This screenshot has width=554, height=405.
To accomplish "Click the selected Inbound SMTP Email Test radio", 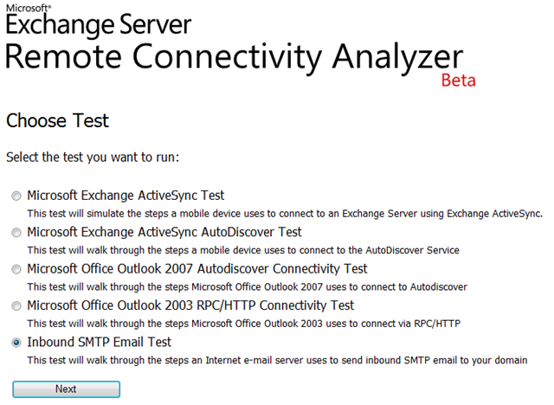I will pyautogui.click(x=16, y=343).
